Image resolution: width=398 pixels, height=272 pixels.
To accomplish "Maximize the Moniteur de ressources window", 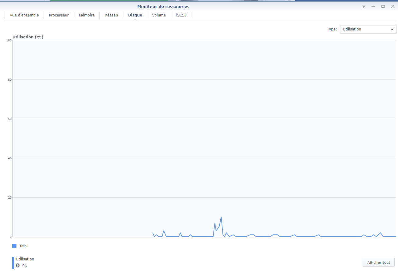I will click(383, 6).
